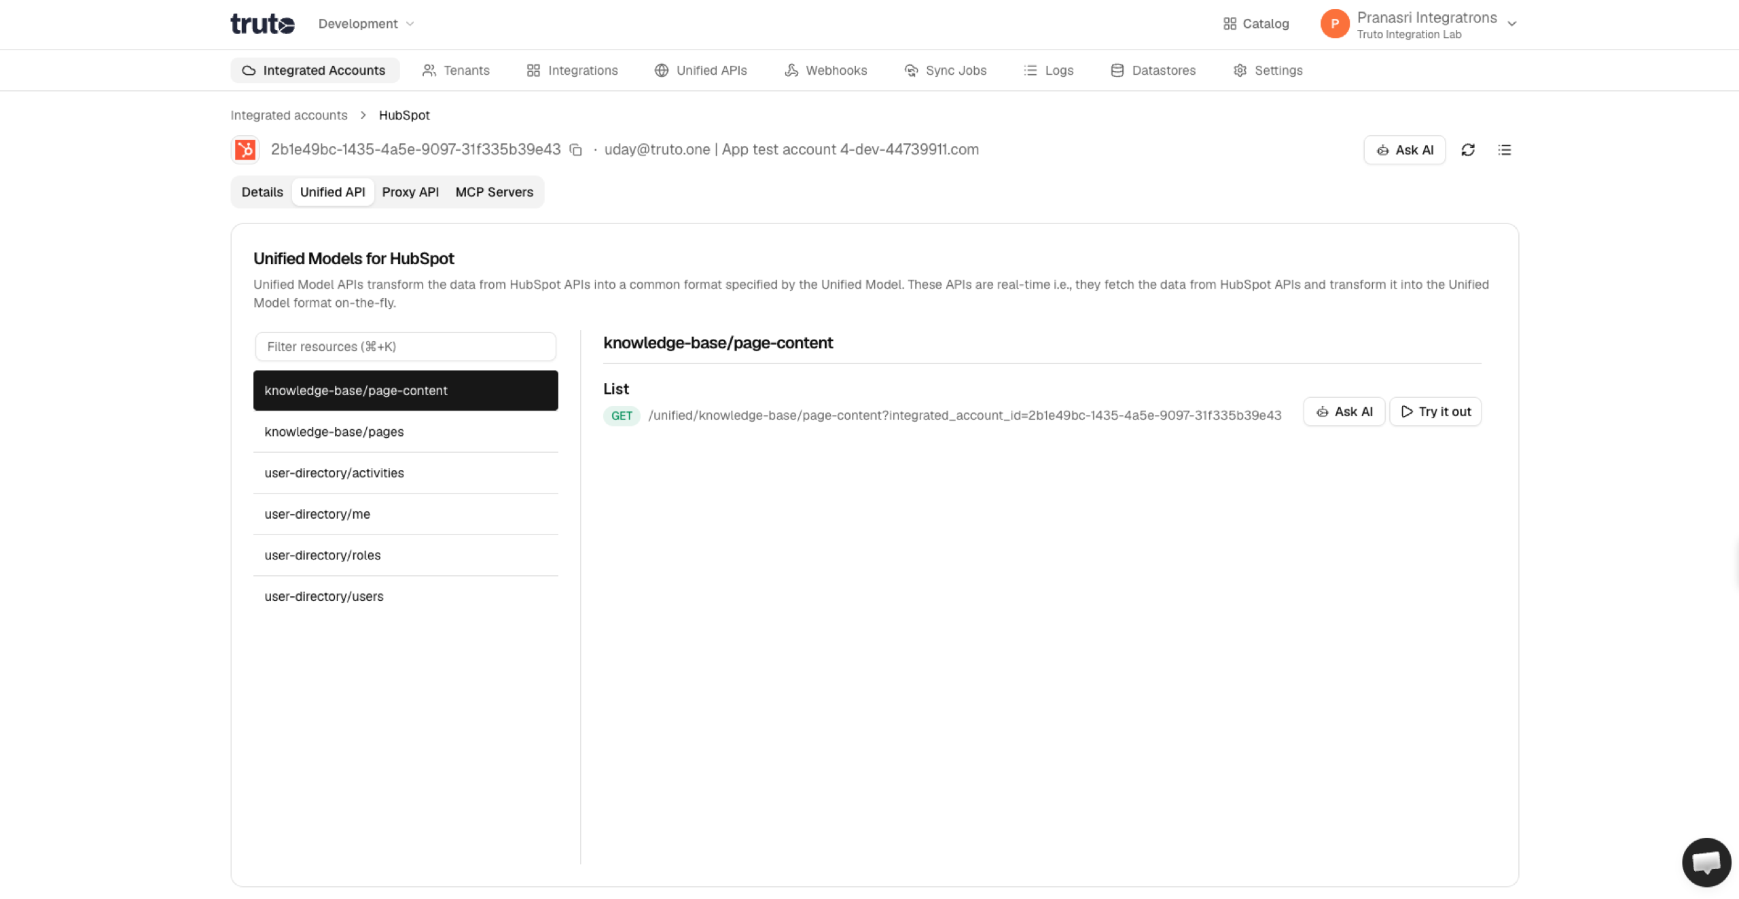Click the orange P profile avatar
The height and width of the screenshot is (899, 1739).
(x=1334, y=24)
